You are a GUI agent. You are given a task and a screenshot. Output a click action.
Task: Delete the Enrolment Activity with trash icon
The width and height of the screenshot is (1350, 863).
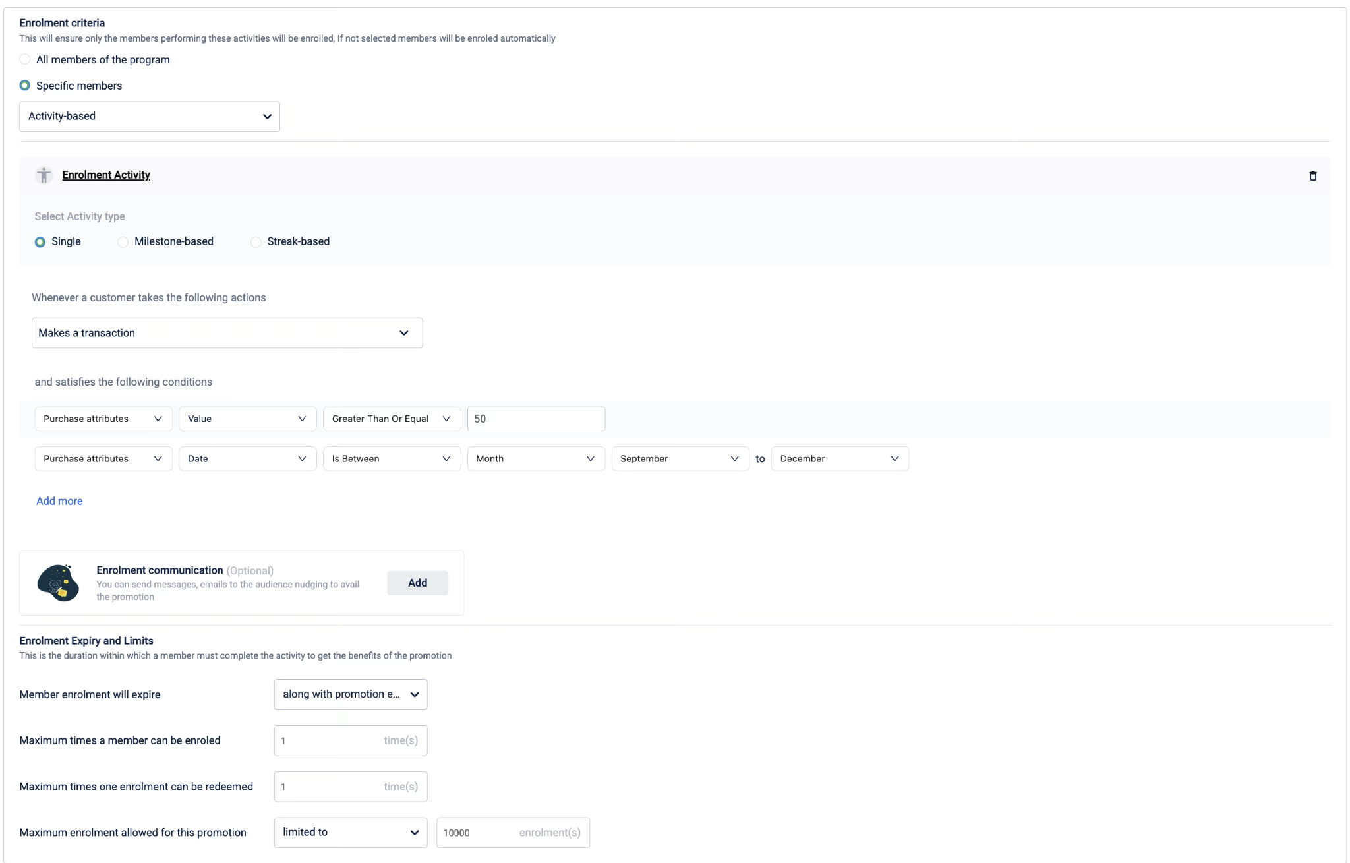pyautogui.click(x=1312, y=176)
